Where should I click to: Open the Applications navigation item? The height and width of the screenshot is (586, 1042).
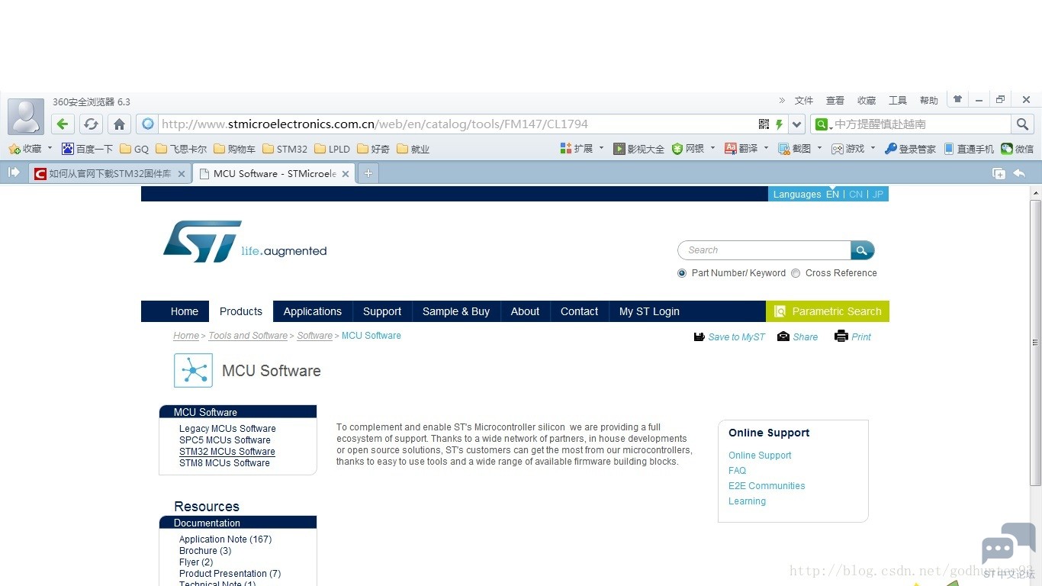pos(313,311)
